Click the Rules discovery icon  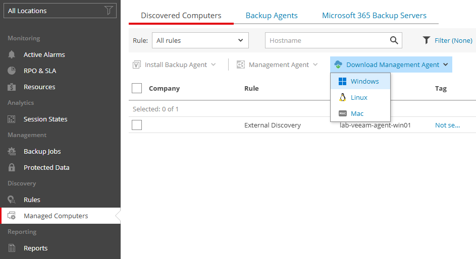12,200
